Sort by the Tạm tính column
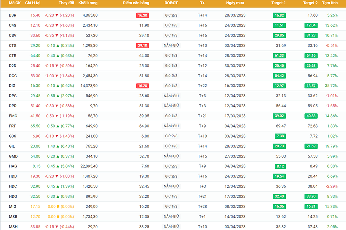 pos(330,3)
